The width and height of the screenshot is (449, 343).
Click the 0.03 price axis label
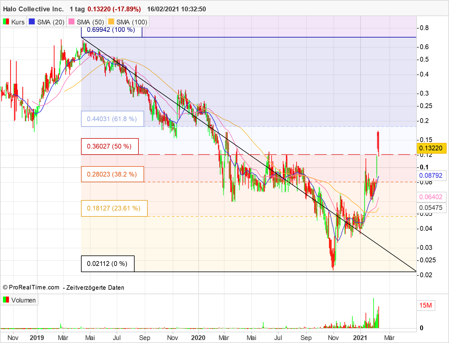[x=426, y=247]
